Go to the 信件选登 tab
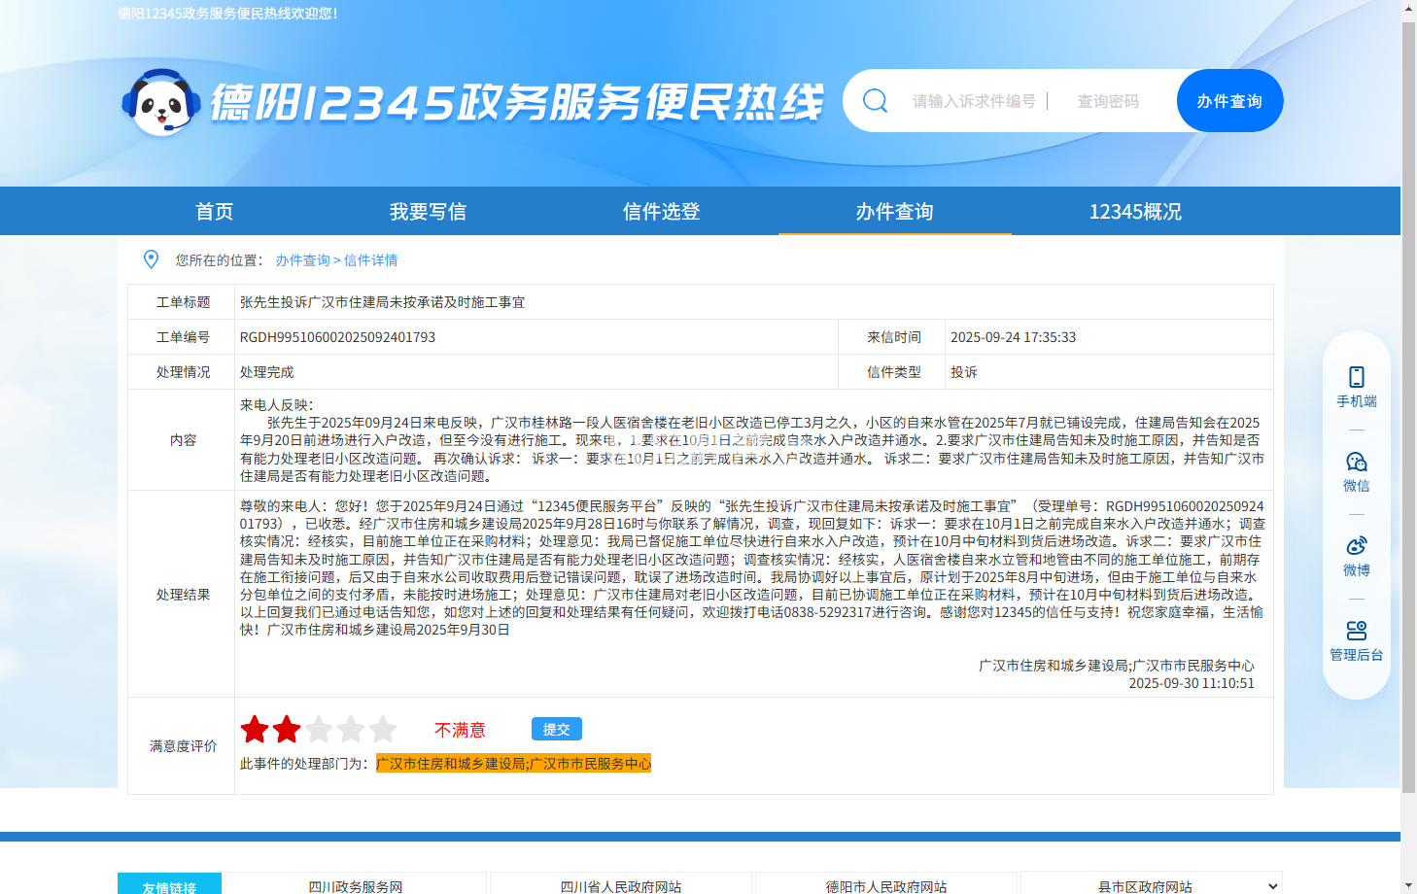The image size is (1417, 894). [x=661, y=212]
